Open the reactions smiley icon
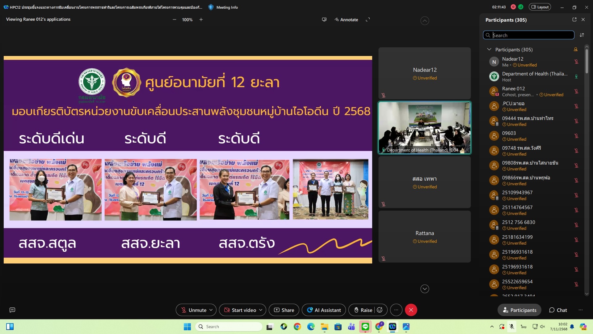The width and height of the screenshot is (593, 334). 380,310
